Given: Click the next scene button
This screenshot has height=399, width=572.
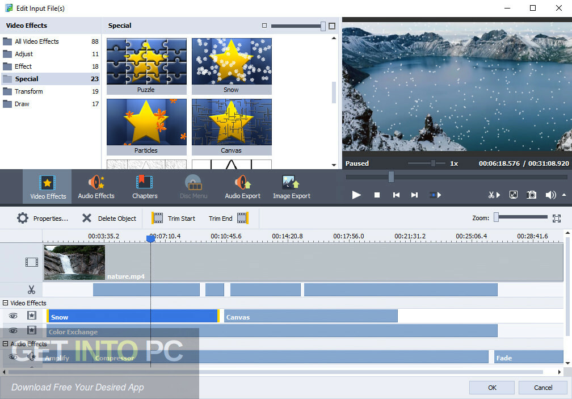Looking at the screenshot, I should tap(435, 195).
